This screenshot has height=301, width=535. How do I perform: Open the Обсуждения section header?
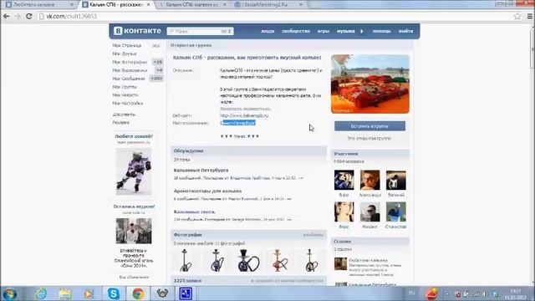point(249,150)
